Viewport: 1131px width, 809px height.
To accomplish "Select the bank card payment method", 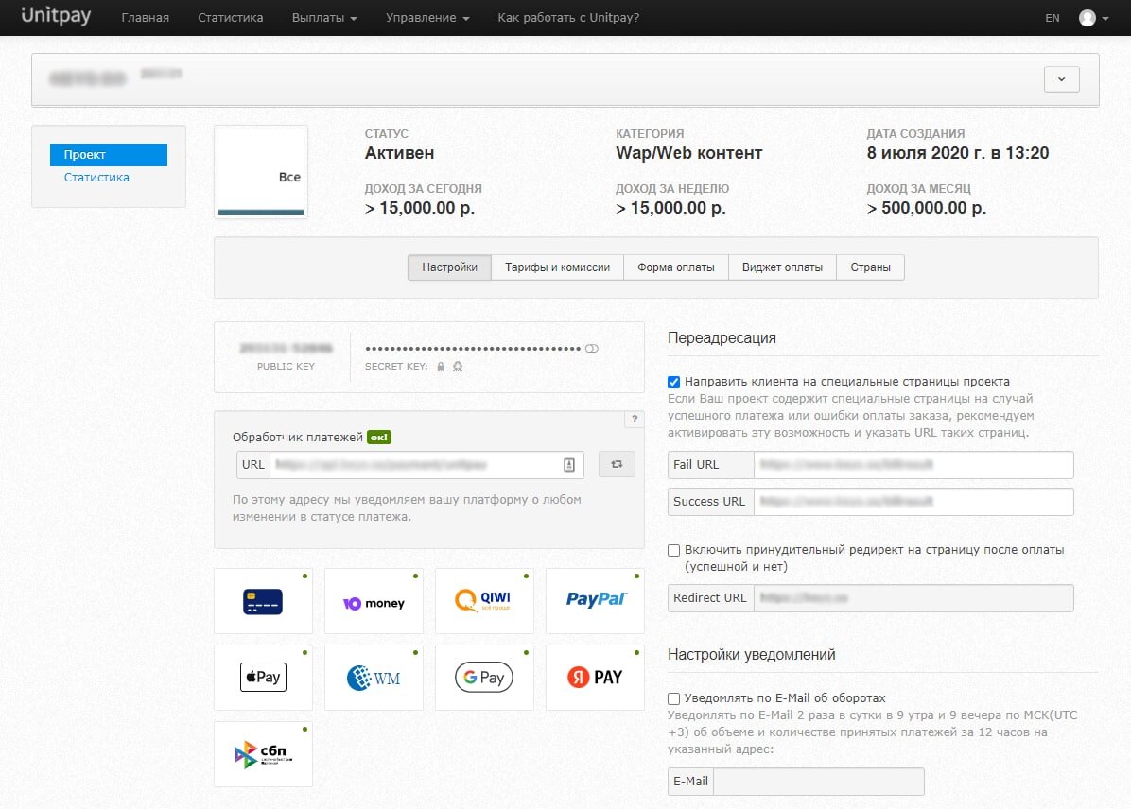I will click(x=263, y=601).
